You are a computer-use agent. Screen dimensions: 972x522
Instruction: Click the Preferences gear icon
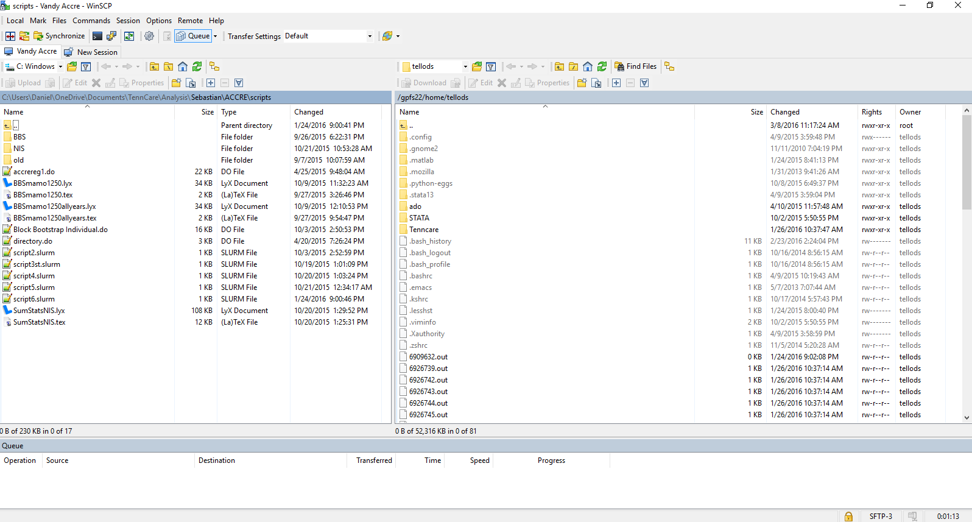pyautogui.click(x=149, y=36)
